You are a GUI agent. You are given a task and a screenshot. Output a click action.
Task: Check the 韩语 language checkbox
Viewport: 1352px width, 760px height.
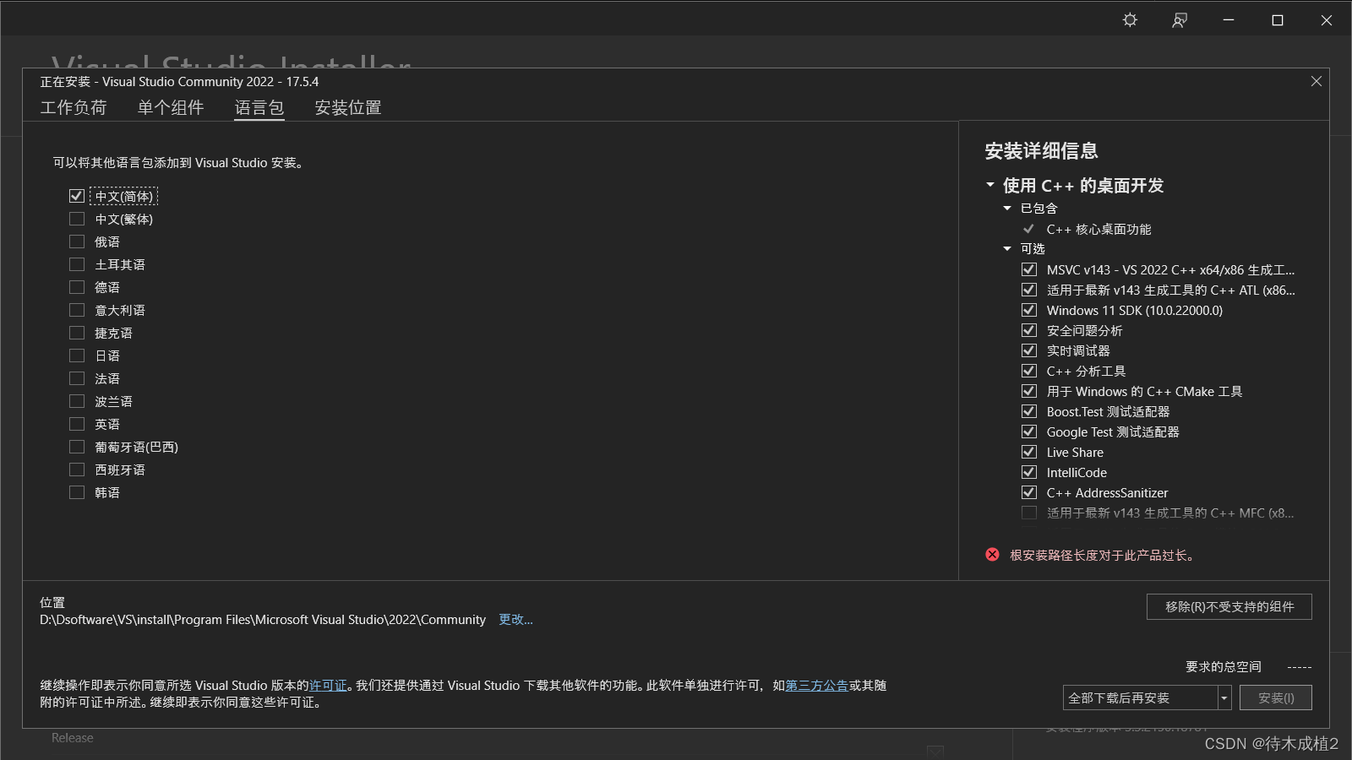77,492
